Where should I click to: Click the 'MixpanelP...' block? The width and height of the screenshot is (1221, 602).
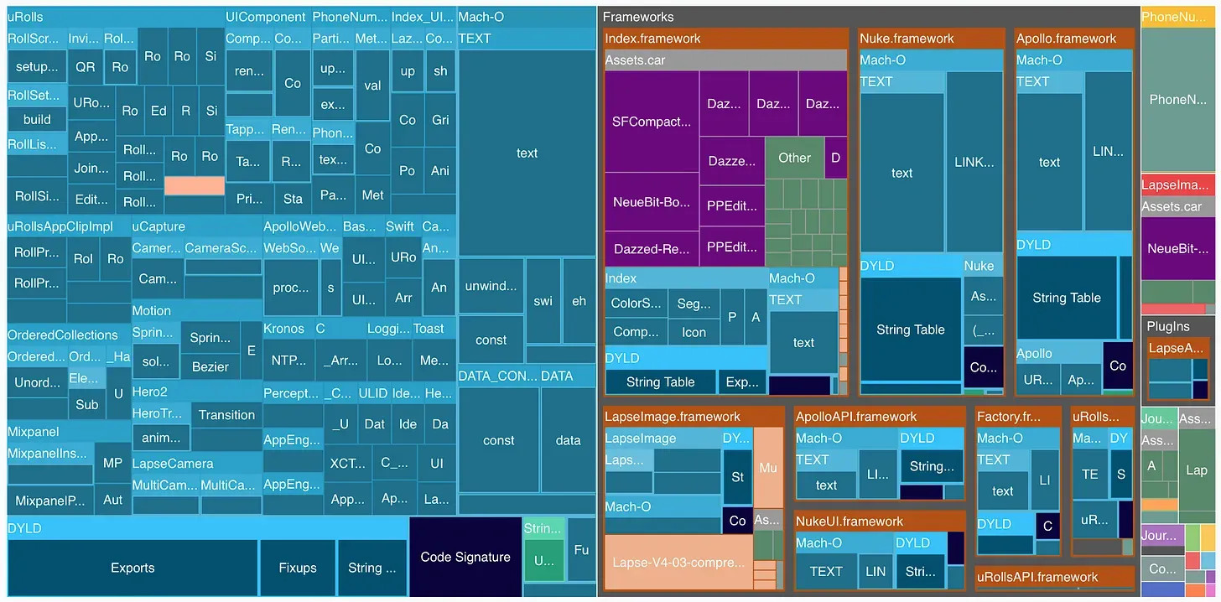click(50, 501)
